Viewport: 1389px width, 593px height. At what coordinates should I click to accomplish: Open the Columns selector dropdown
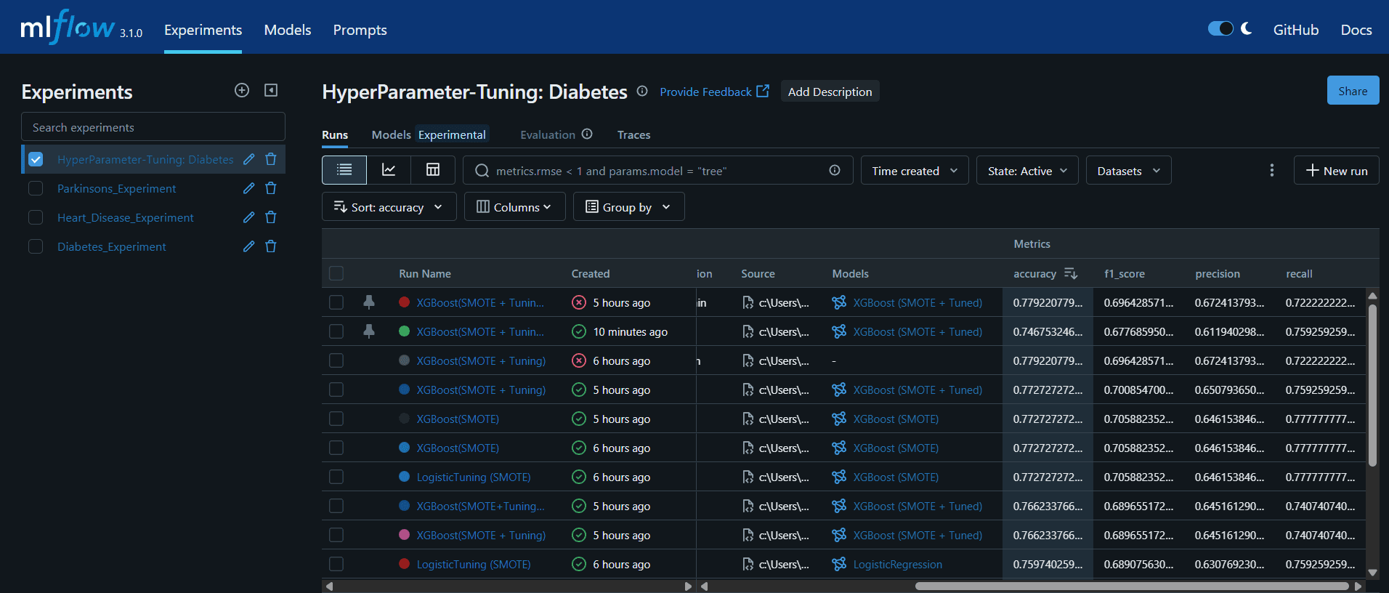coord(514,207)
